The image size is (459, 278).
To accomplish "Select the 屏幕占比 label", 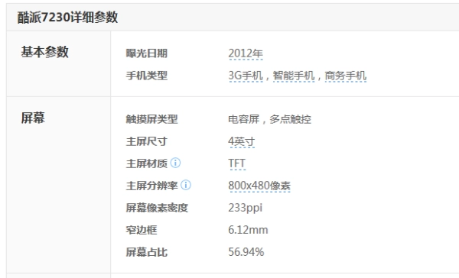I will pos(147,252).
